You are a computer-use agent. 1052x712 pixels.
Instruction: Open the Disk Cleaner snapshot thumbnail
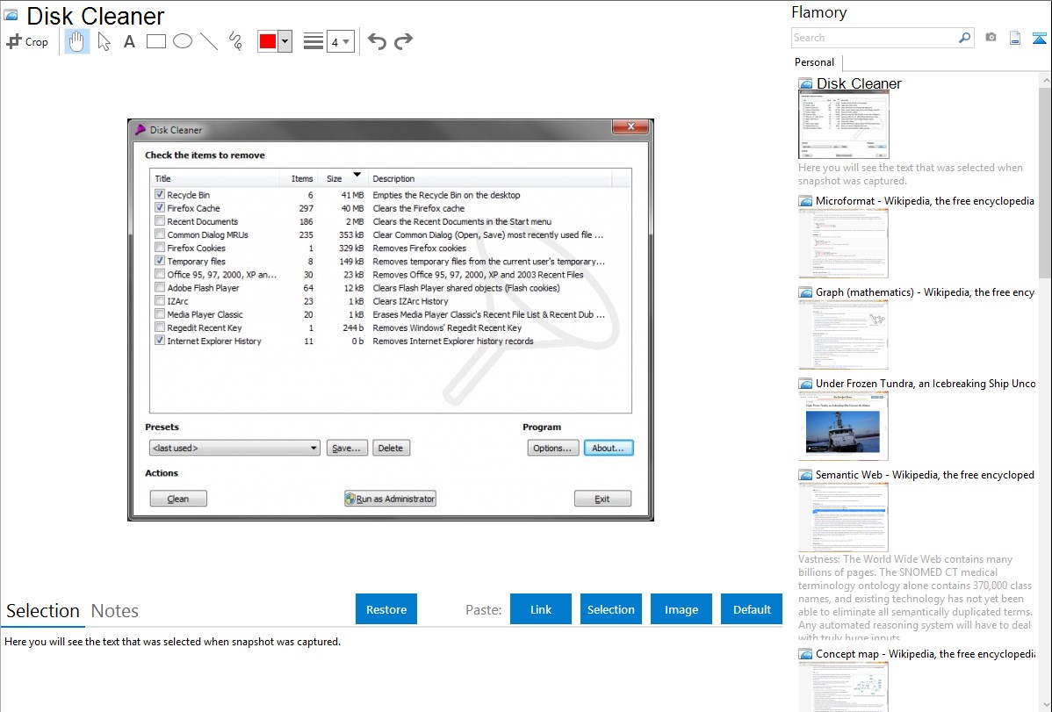tap(843, 125)
